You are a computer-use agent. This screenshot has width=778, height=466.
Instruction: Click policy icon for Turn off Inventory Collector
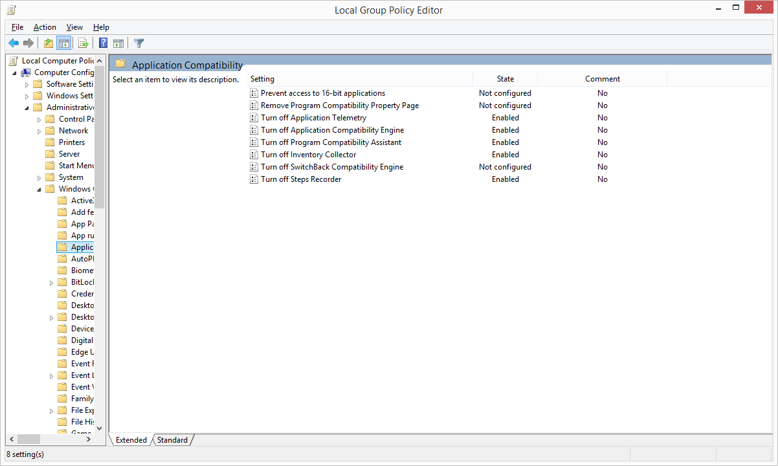(x=254, y=155)
